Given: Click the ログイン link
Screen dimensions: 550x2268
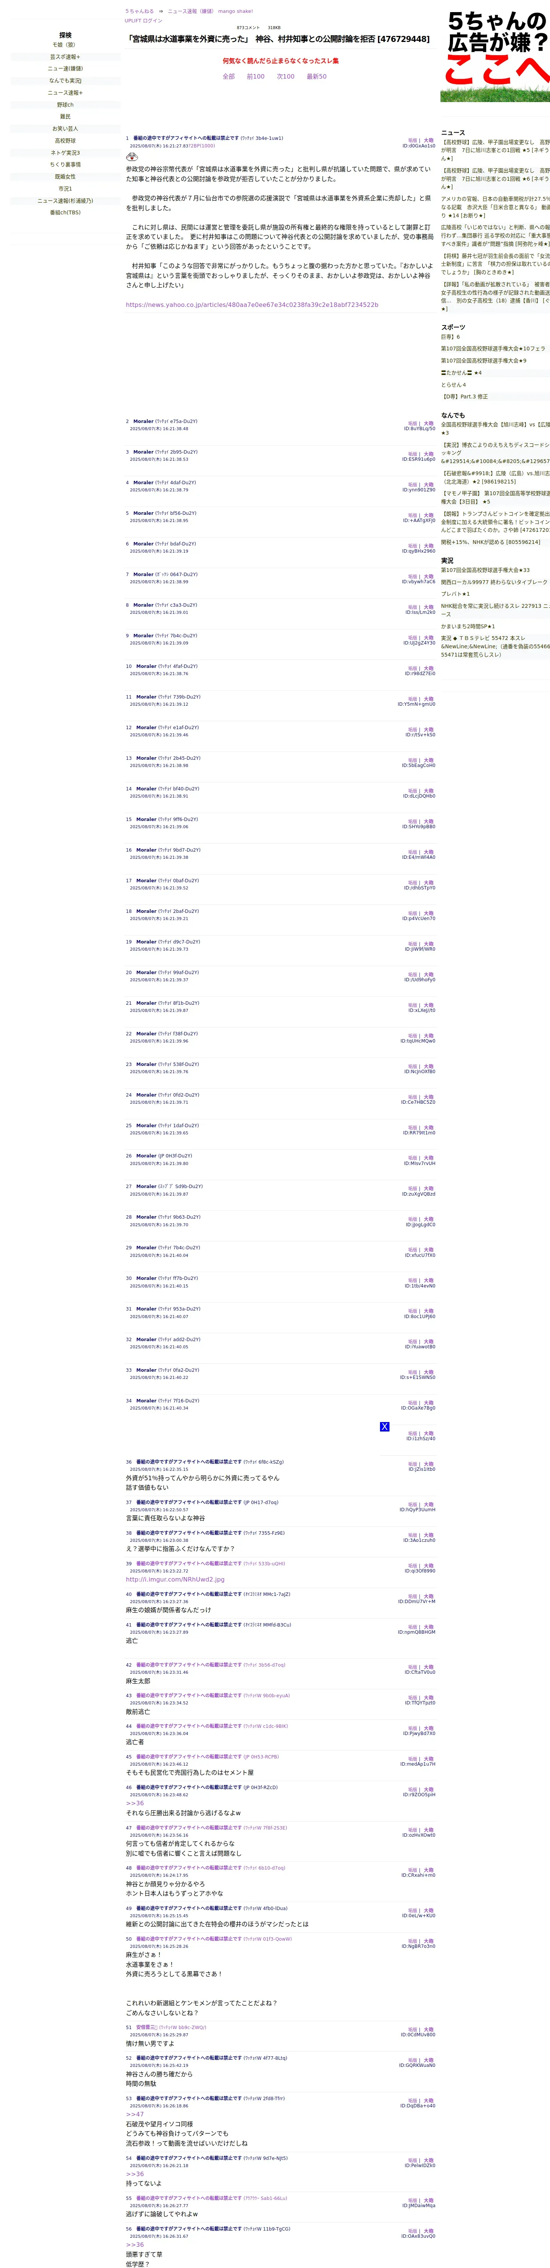Looking at the screenshot, I should coord(152,20).
